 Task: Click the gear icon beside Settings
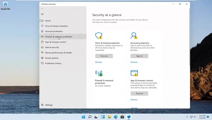[42, 105]
